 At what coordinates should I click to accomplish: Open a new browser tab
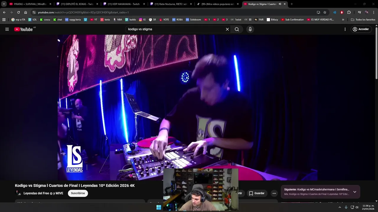click(292, 4)
